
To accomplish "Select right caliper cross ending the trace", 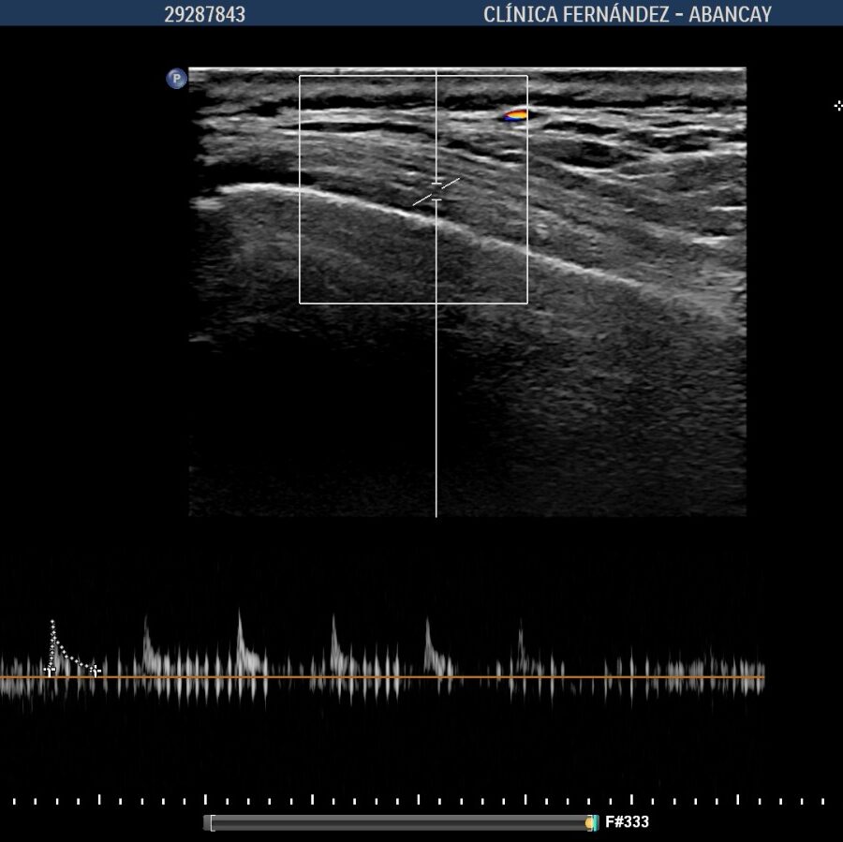I will pos(95,670).
